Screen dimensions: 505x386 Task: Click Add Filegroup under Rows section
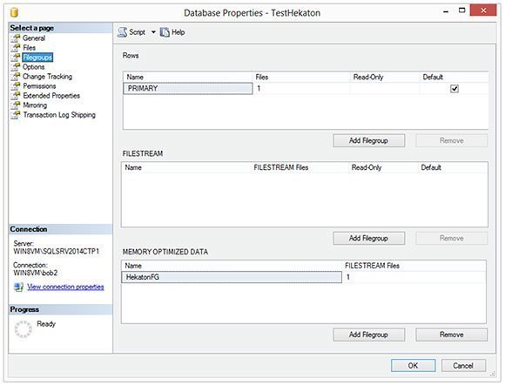369,141
